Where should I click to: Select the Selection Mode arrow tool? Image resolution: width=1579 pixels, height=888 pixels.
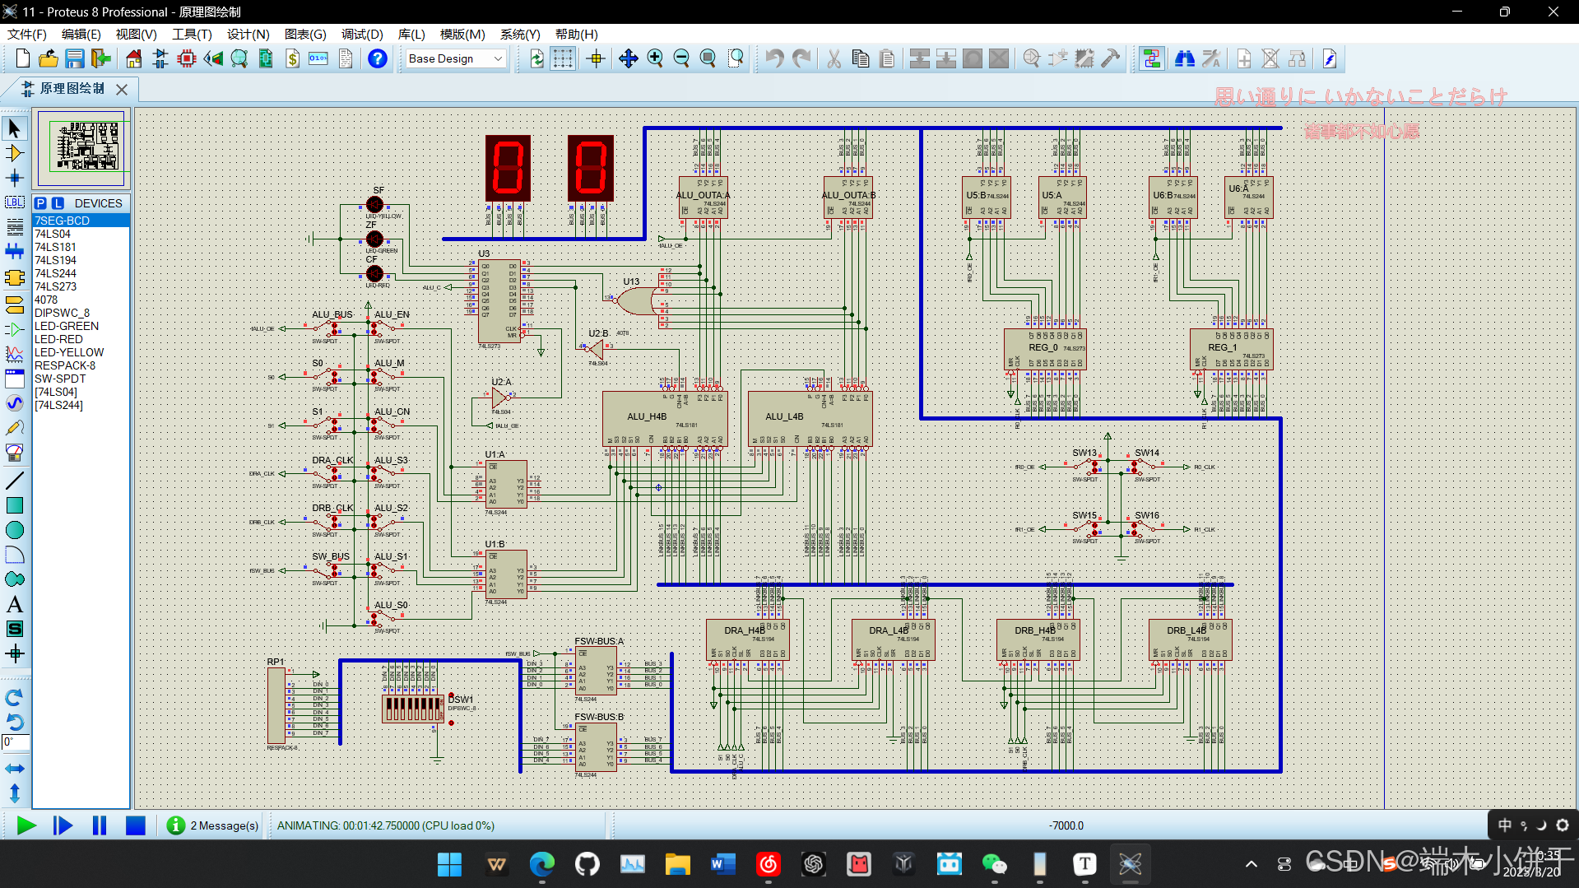click(14, 128)
